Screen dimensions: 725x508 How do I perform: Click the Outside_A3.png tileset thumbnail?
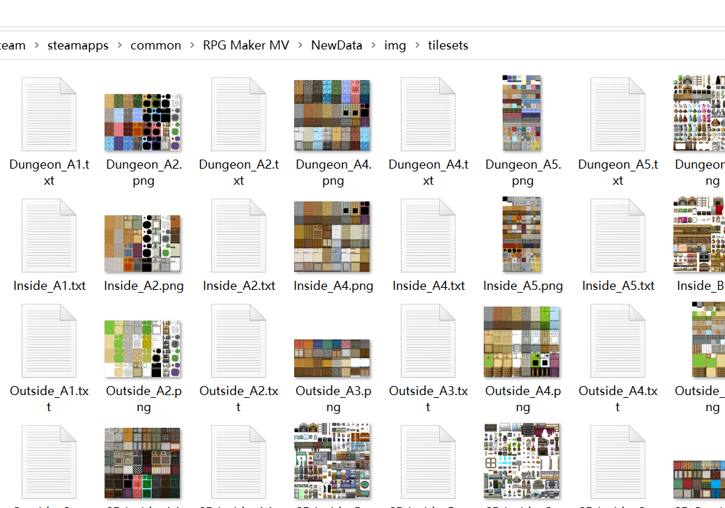[x=332, y=358]
